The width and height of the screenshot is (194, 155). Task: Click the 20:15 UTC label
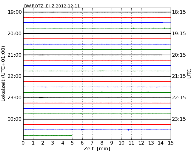click(x=179, y=55)
